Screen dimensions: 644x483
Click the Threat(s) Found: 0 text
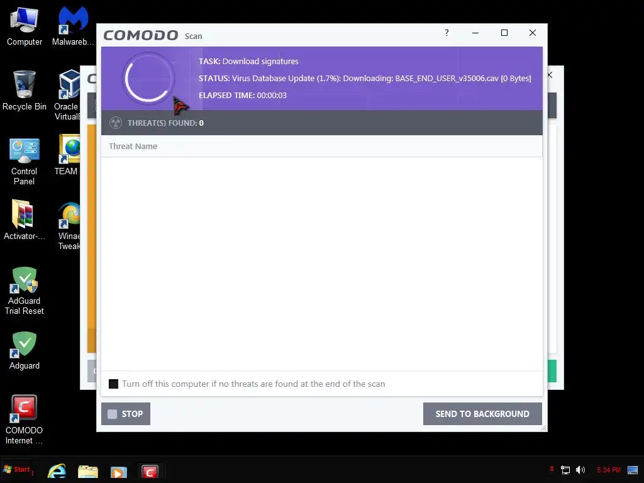pos(165,123)
